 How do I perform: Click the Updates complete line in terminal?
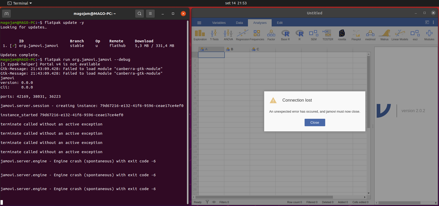coord(20,55)
